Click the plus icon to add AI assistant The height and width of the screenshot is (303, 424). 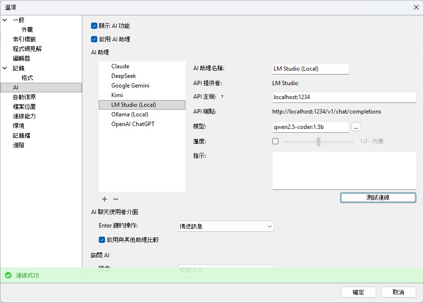105,199
